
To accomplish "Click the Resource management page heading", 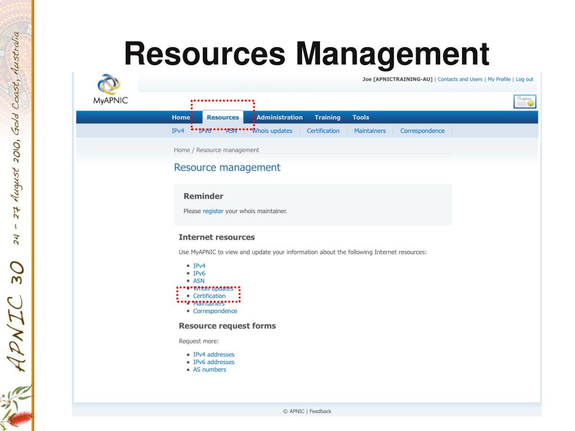I will 227,167.
